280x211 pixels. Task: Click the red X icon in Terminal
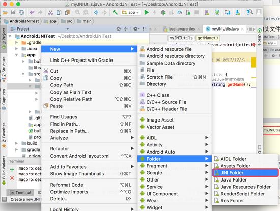12,178
